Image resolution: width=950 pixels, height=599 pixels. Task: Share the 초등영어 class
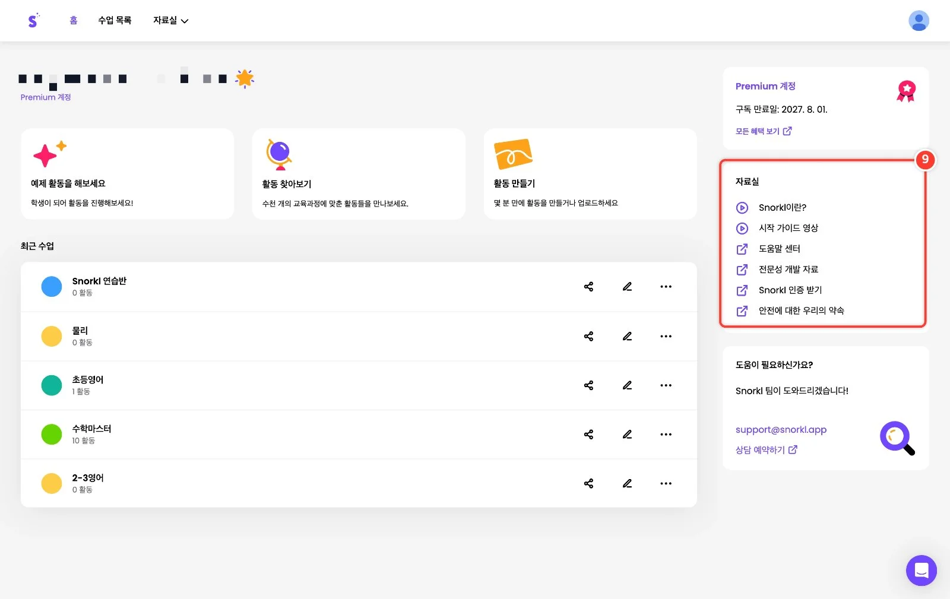(588, 385)
